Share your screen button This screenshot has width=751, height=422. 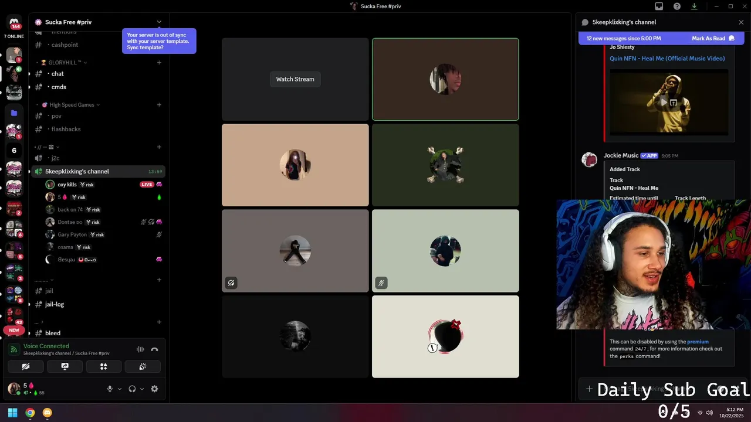click(65, 366)
